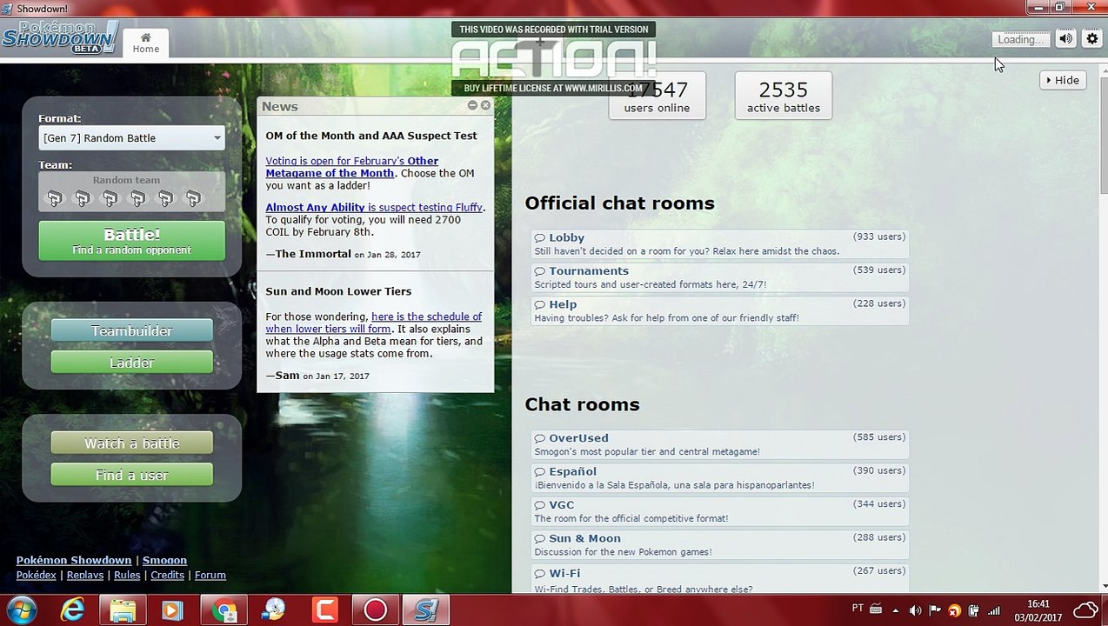Toggle the sound volume icon

tap(1065, 39)
